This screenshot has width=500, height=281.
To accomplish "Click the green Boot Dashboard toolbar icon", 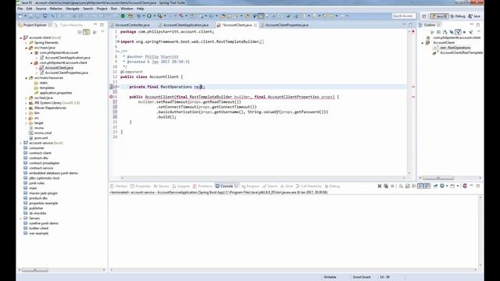I will (x=123, y=16).
